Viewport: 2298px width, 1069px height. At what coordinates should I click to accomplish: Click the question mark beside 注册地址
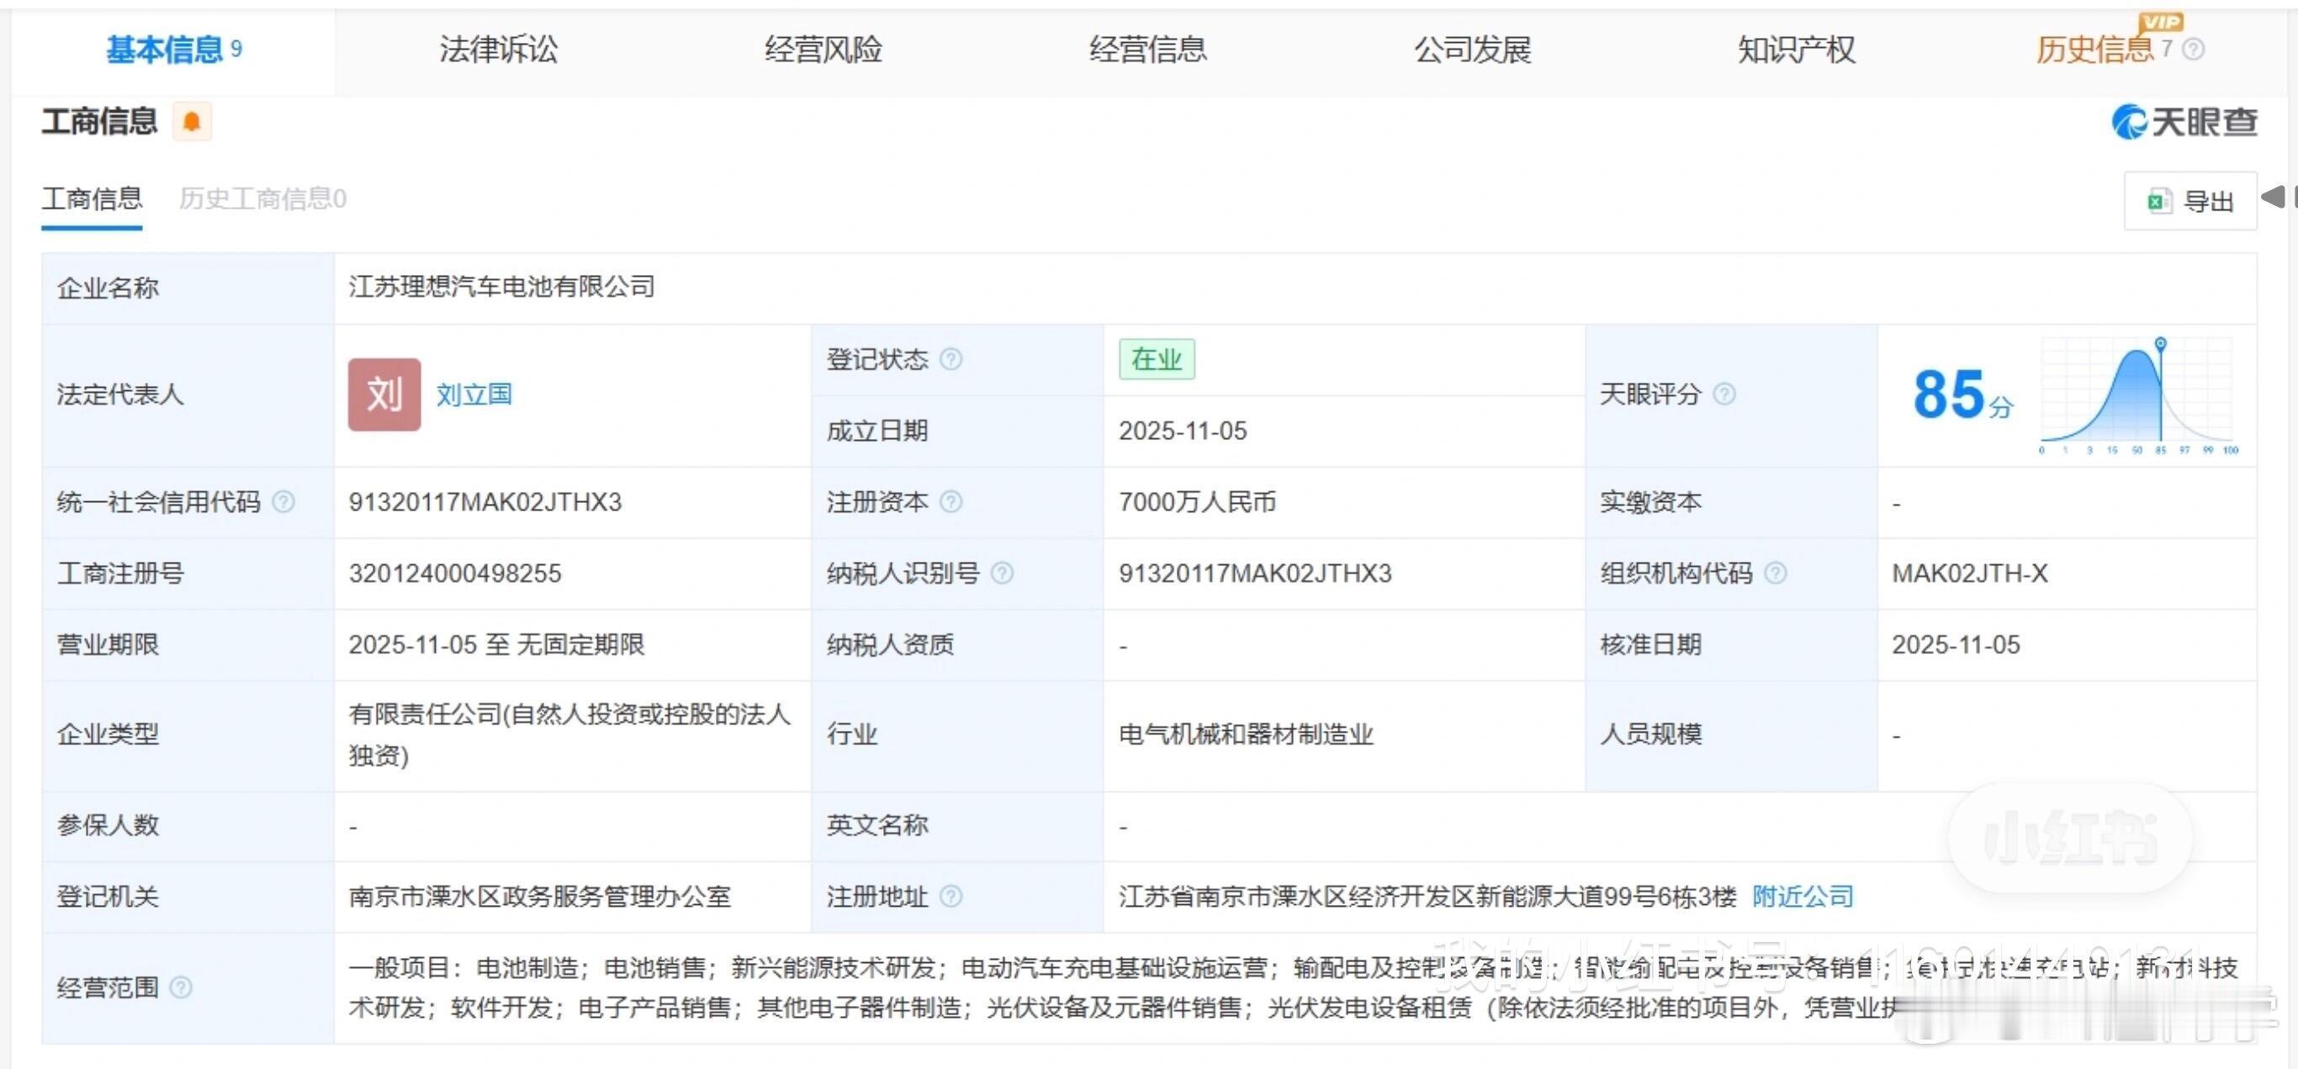[x=954, y=897]
